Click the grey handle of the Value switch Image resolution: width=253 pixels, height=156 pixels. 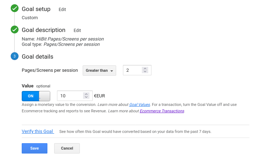(45, 96)
